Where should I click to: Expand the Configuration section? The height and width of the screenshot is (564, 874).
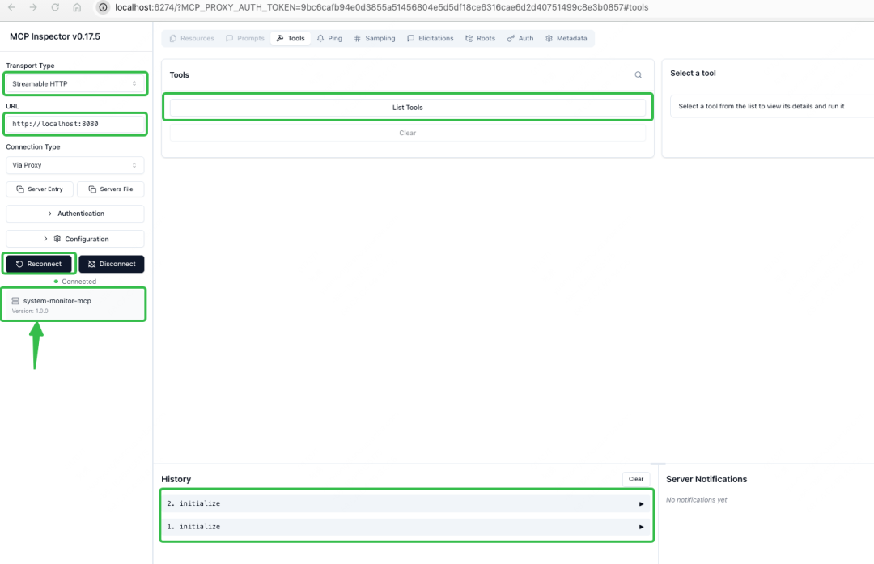(x=74, y=239)
